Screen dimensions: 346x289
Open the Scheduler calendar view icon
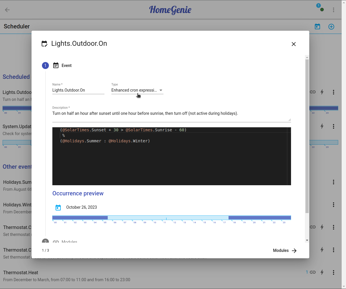[x=317, y=27]
